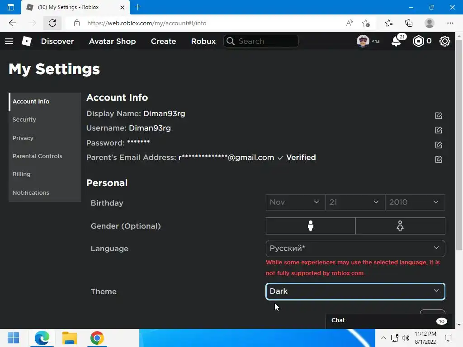
Task: Open the Windows notification center icon
Action: tap(448, 338)
